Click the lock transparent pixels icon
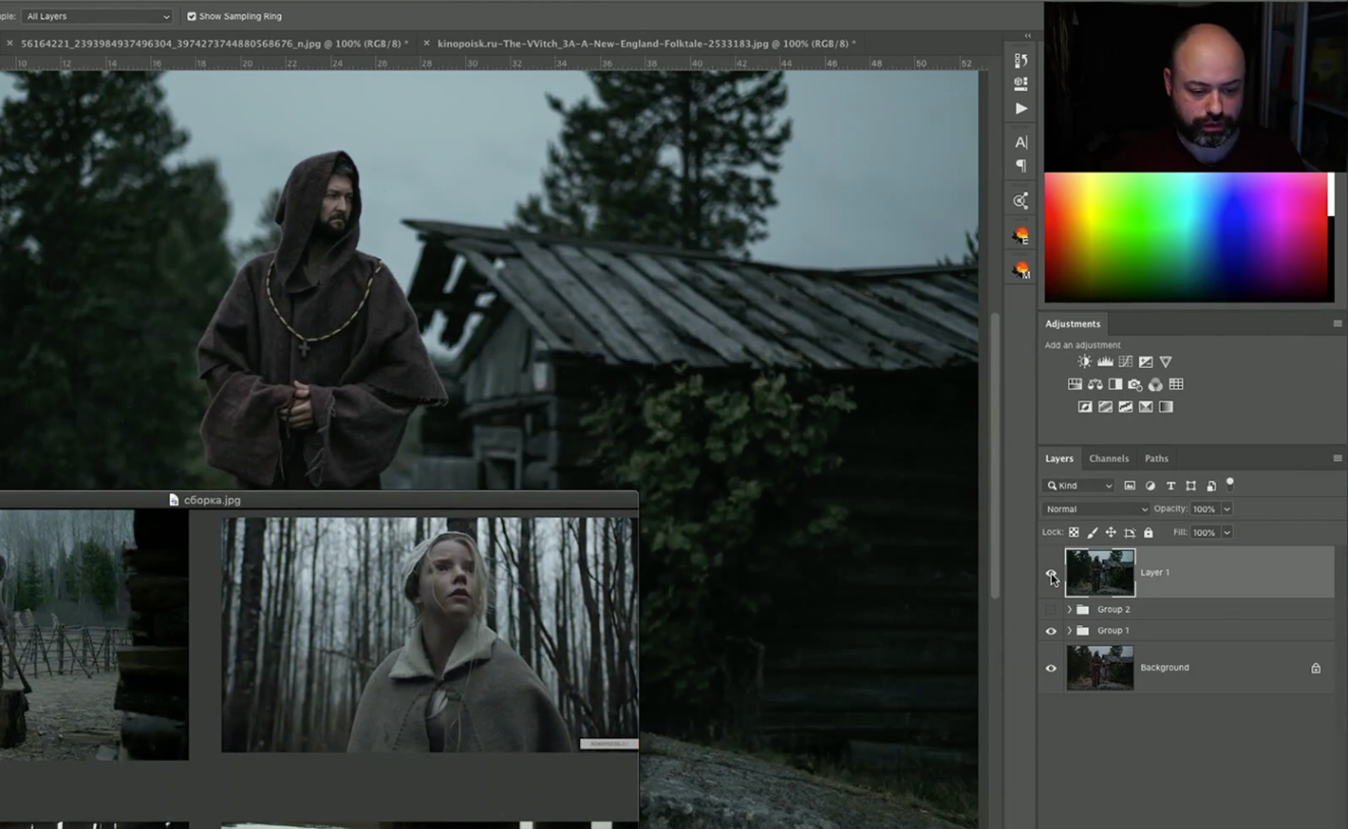This screenshot has width=1348, height=829. [x=1074, y=532]
